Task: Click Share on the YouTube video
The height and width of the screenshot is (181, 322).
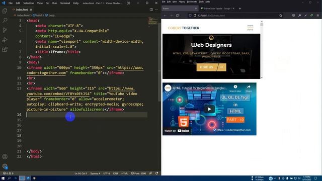Action: [x=249, y=88]
